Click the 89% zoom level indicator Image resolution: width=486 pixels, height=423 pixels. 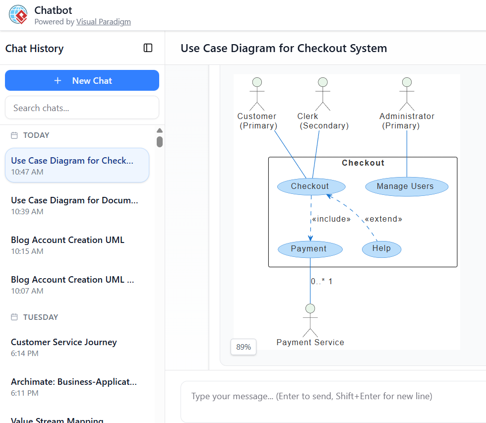coord(243,347)
